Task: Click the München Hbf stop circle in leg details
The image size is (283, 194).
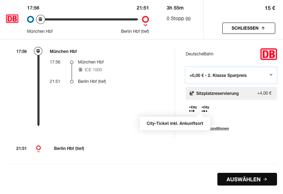Action: [x=72, y=62]
